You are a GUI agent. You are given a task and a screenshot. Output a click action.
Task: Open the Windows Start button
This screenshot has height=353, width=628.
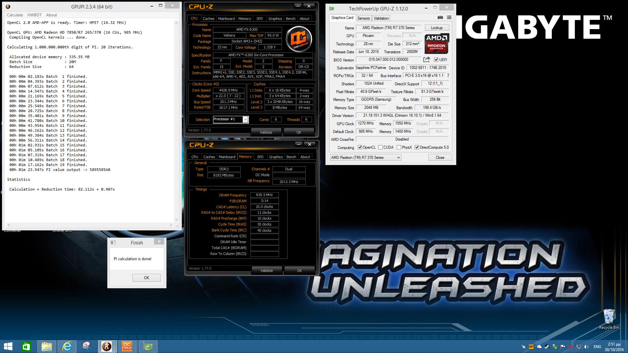(x=8, y=346)
